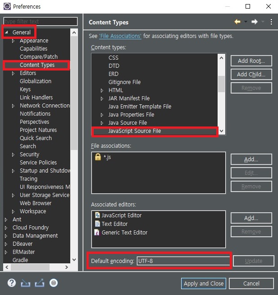
Task: Select Globalization preference page
Action: [x=36, y=81]
